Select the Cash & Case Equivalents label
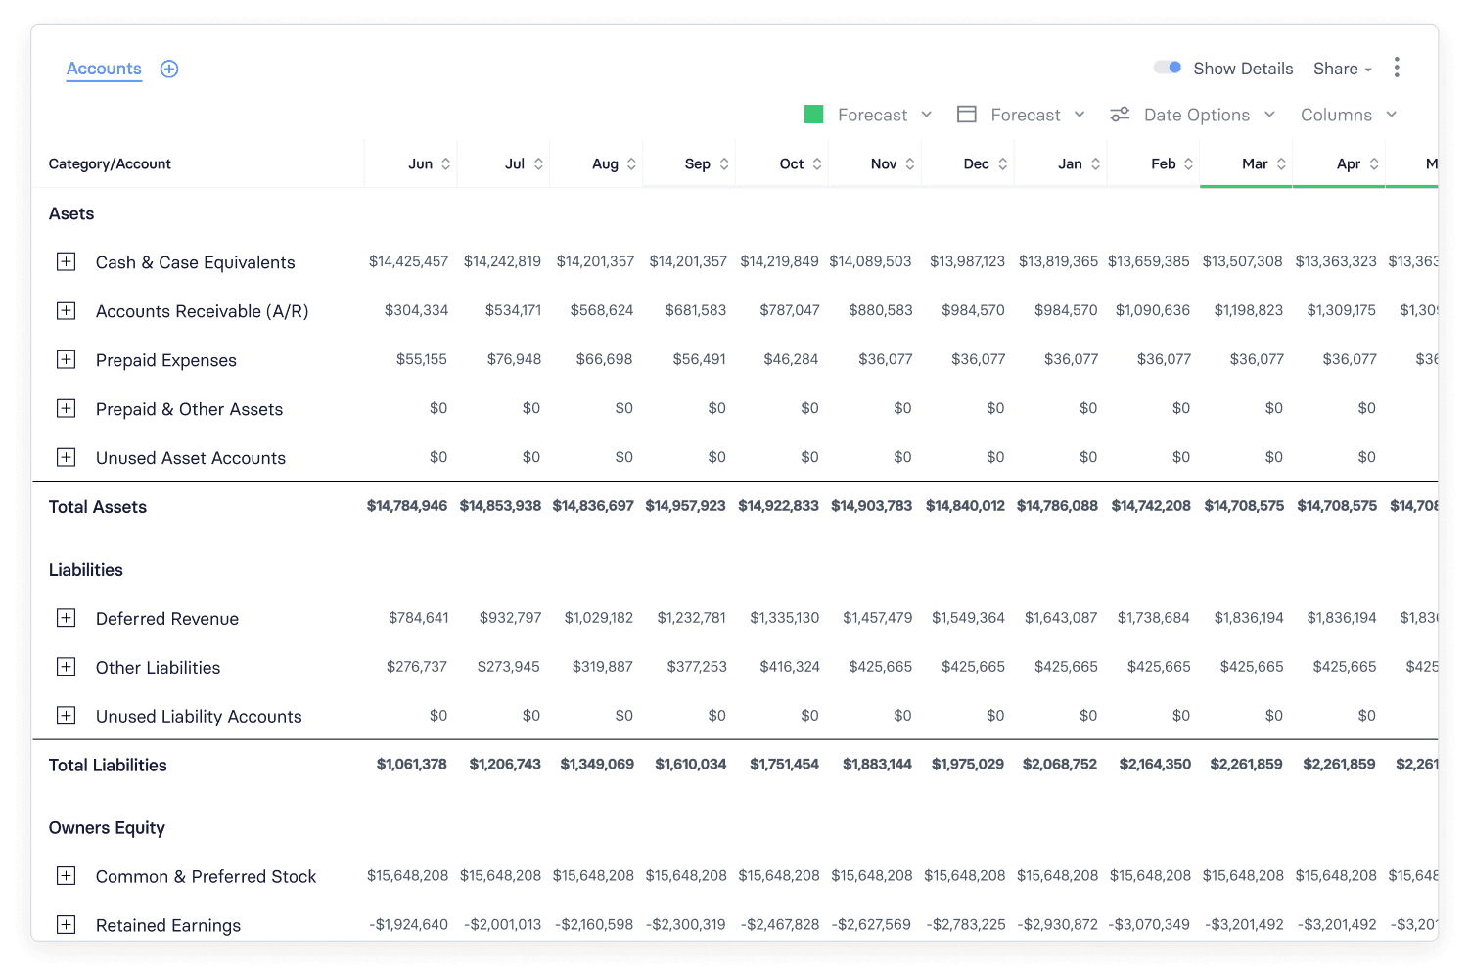Image resolution: width=1470 pixels, height=979 pixels. [x=196, y=262]
